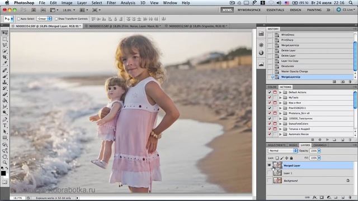
Task: Toggle Quick Mask mode icon
Action: (x=5, y=182)
